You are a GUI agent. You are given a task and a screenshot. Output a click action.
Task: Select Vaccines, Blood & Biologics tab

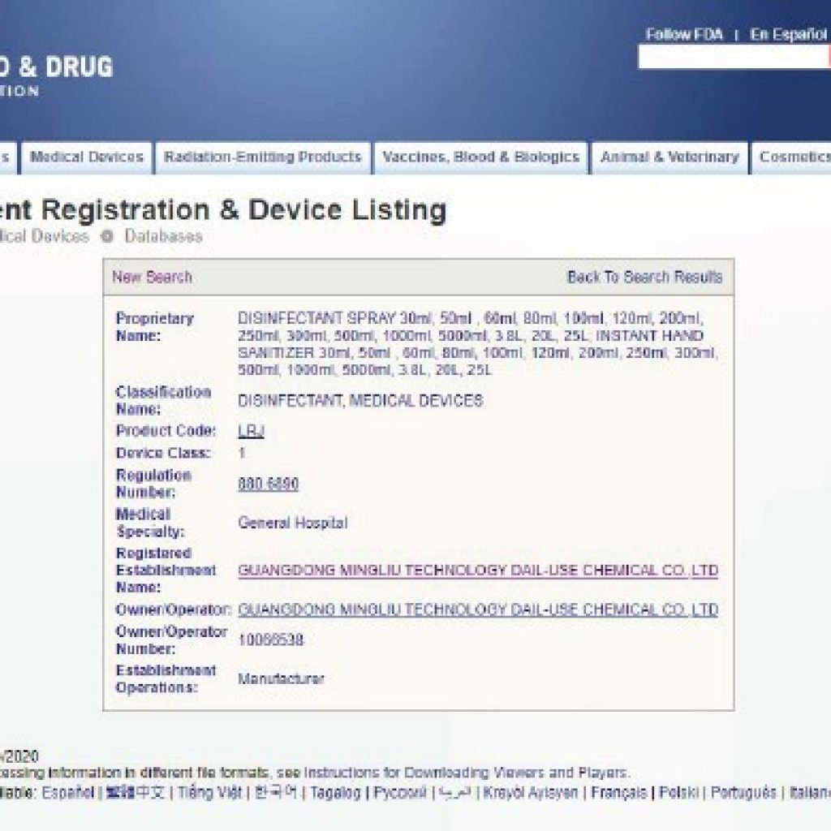[x=481, y=157]
